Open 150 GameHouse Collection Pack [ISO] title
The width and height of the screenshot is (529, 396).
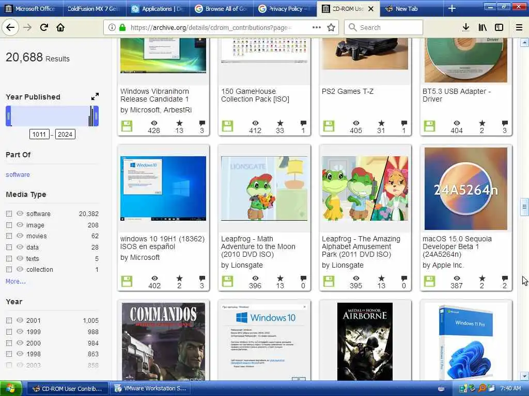(x=255, y=95)
